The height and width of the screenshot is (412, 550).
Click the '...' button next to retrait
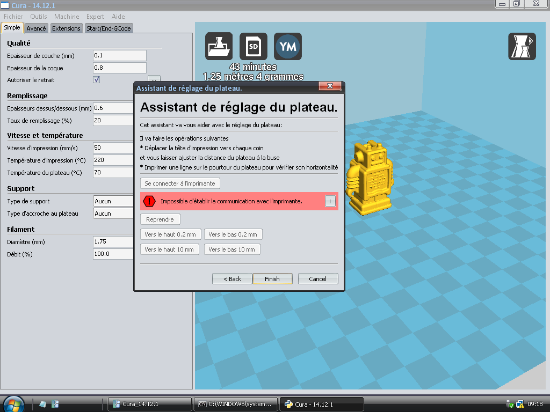pyautogui.click(x=154, y=79)
